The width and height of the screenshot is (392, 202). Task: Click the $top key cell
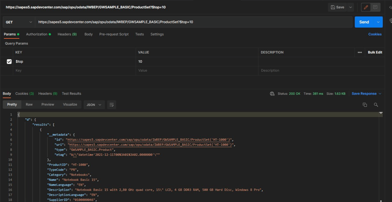pos(74,61)
